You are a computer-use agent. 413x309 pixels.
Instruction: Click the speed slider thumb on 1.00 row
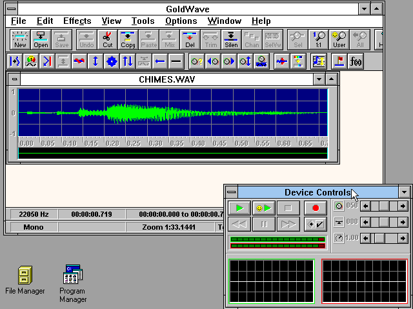pos(379,238)
